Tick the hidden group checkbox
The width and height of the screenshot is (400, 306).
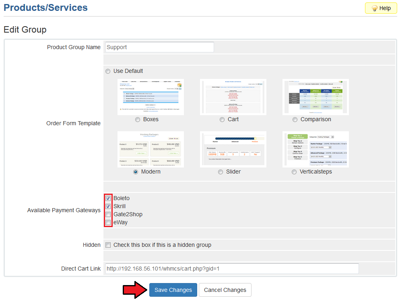[108, 245]
